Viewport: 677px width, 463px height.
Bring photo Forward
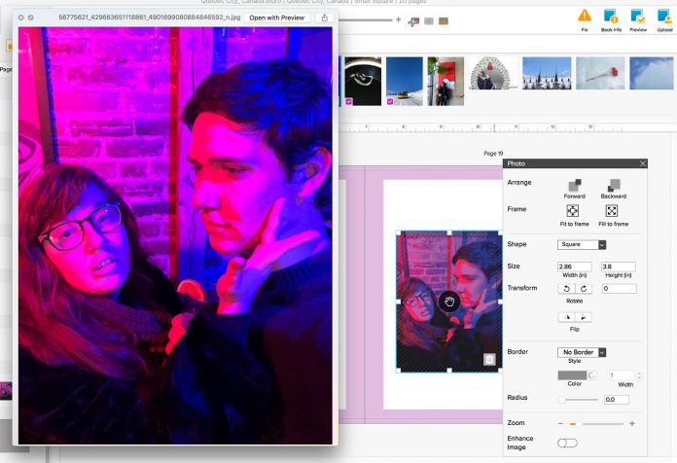pos(574,185)
